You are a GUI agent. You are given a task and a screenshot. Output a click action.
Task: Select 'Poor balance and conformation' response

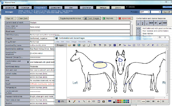coord(155,31)
